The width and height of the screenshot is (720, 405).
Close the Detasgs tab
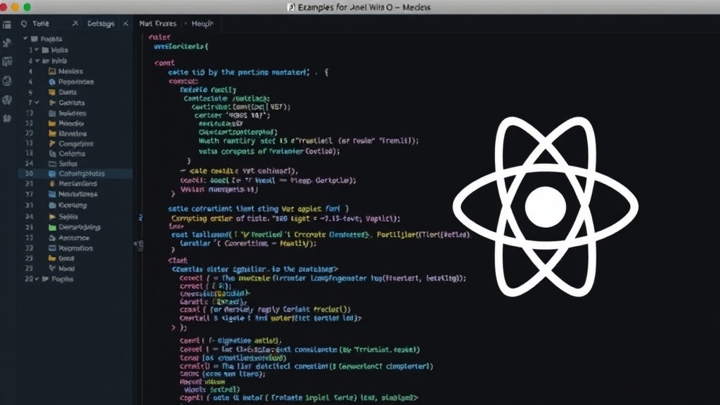[125, 23]
